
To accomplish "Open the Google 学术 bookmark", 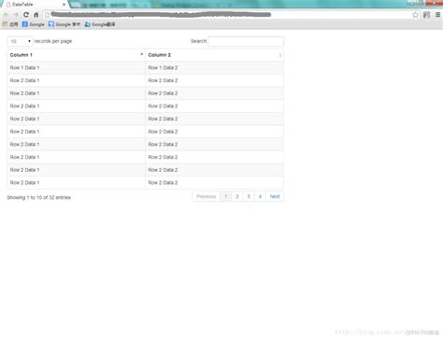I will click(64, 24).
